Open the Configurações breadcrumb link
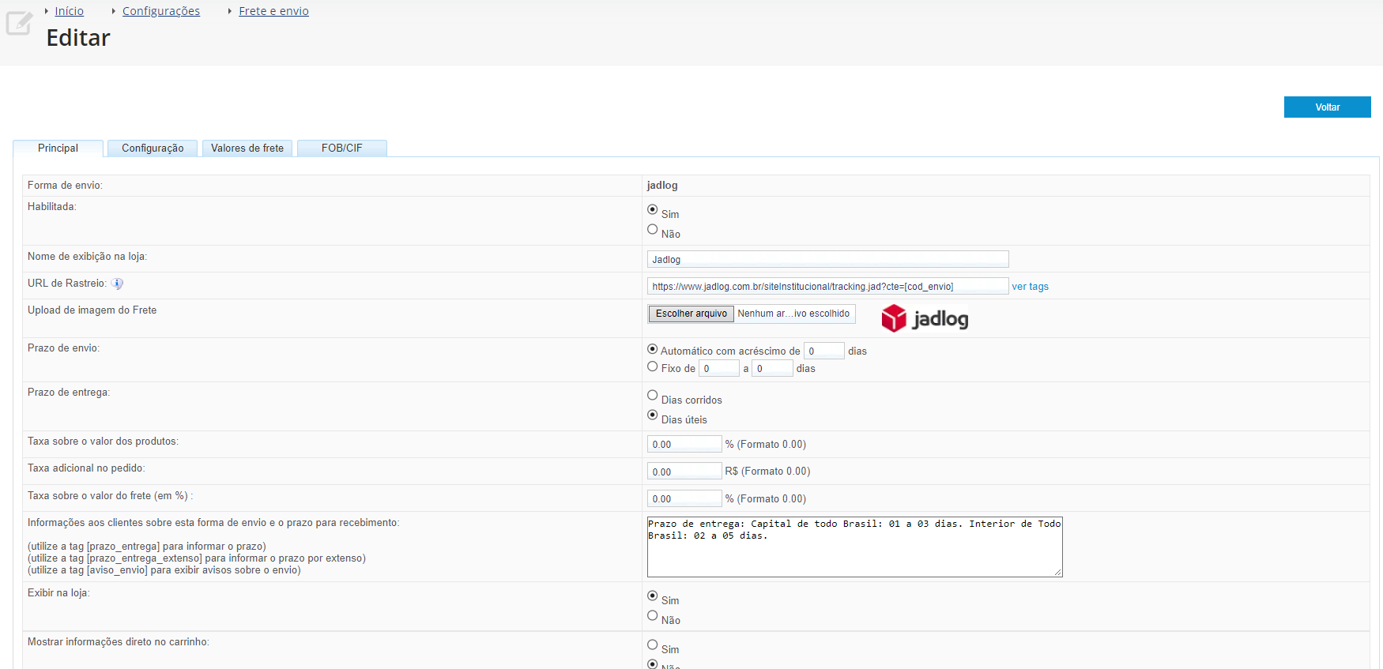 pos(161,11)
